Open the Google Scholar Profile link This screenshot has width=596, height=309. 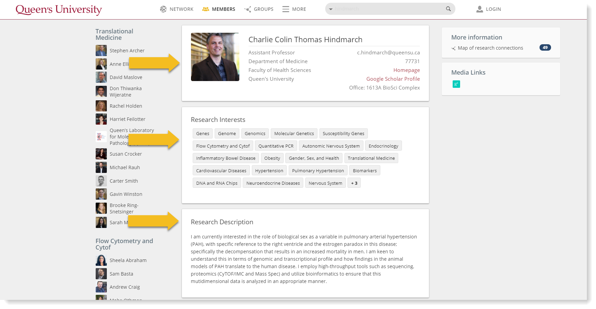tap(393, 79)
